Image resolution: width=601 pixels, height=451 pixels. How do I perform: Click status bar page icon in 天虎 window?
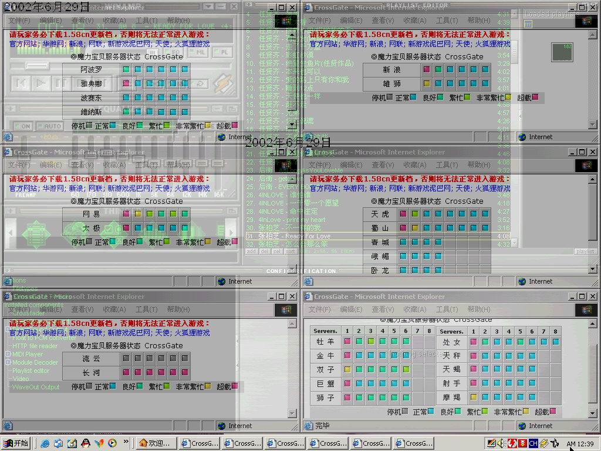309,281
